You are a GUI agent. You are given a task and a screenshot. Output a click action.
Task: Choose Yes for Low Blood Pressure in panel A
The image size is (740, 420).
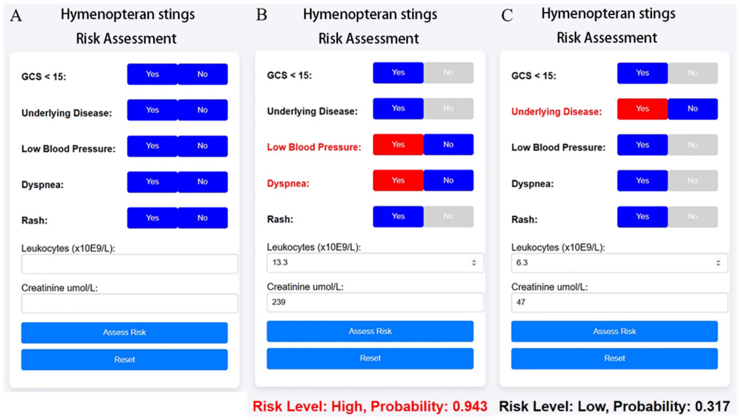tap(152, 146)
